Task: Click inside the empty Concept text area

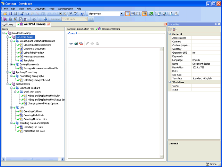Action: point(114,103)
